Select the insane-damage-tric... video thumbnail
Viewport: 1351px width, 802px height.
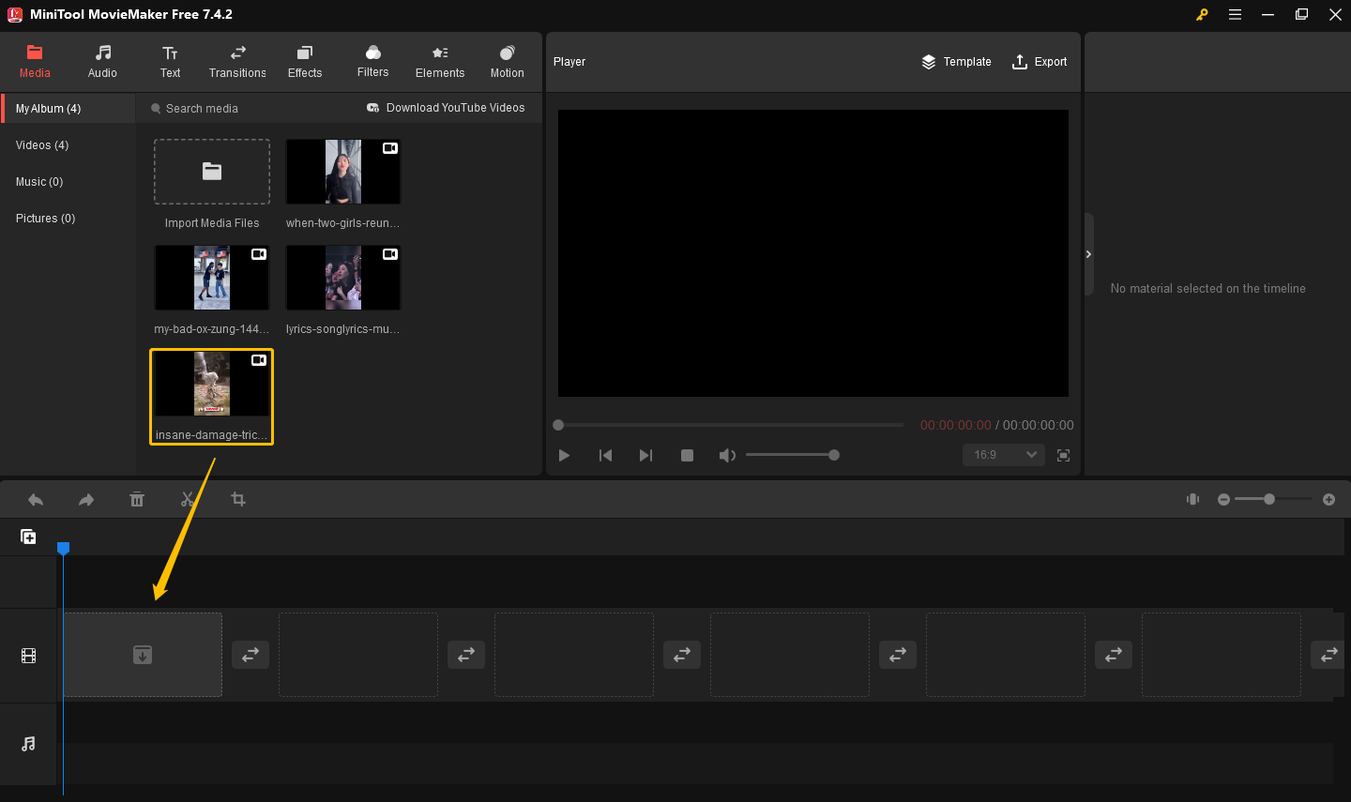(x=212, y=384)
